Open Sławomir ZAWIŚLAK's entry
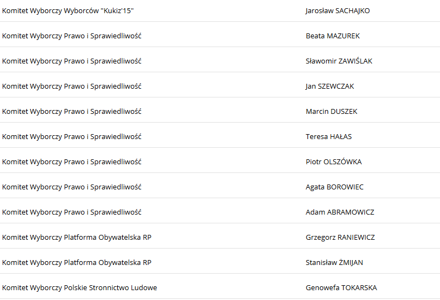Screen dimensions: 440x300 [339, 61]
